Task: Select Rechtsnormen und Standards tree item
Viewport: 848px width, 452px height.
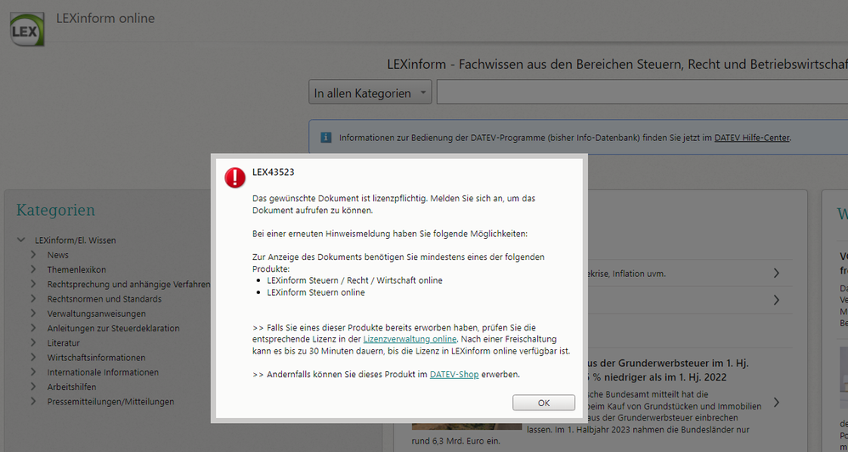Action: tap(105, 298)
